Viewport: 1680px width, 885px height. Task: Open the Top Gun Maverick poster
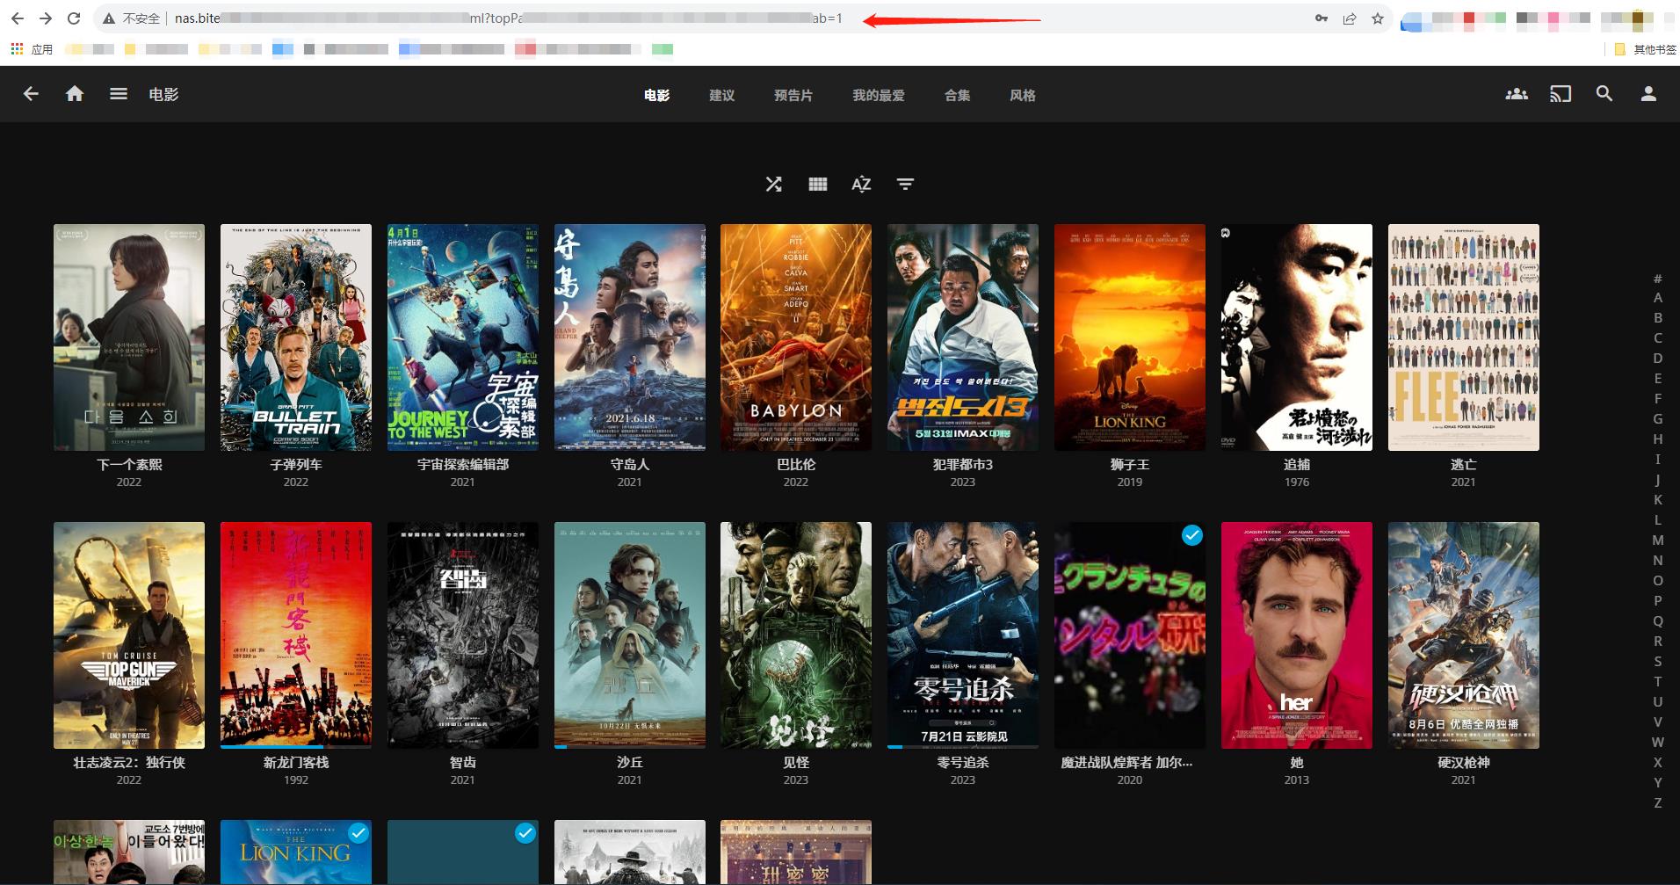[129, 635]
